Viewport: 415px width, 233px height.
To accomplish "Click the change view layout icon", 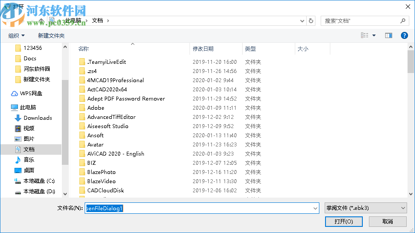I will (365, 35).
